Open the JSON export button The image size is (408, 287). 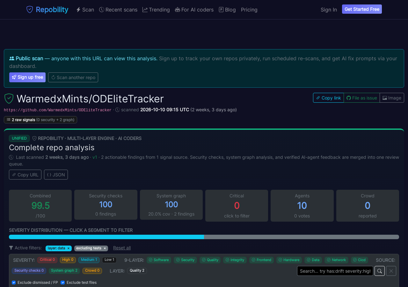56,175
